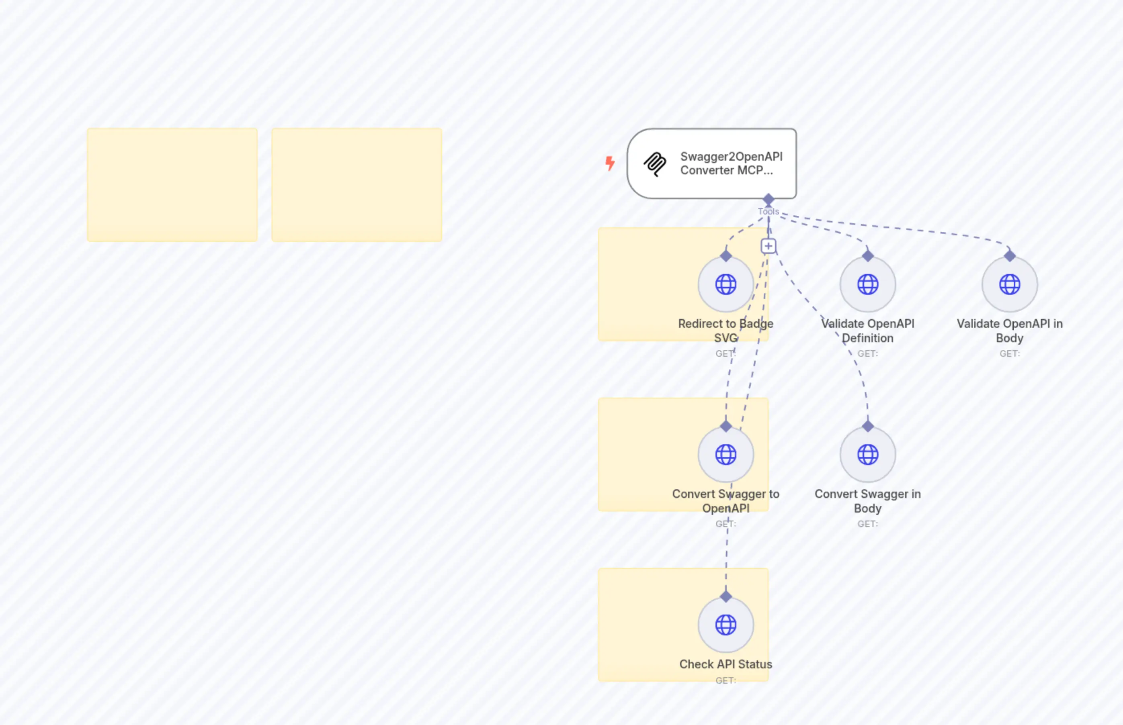Select the Validate OpenAPI Definition globe icon
Screen dimensions: 1123x725
[x=867, y=284]
